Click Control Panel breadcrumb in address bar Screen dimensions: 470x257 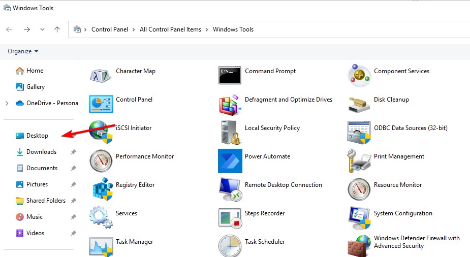tap(110, 29)
